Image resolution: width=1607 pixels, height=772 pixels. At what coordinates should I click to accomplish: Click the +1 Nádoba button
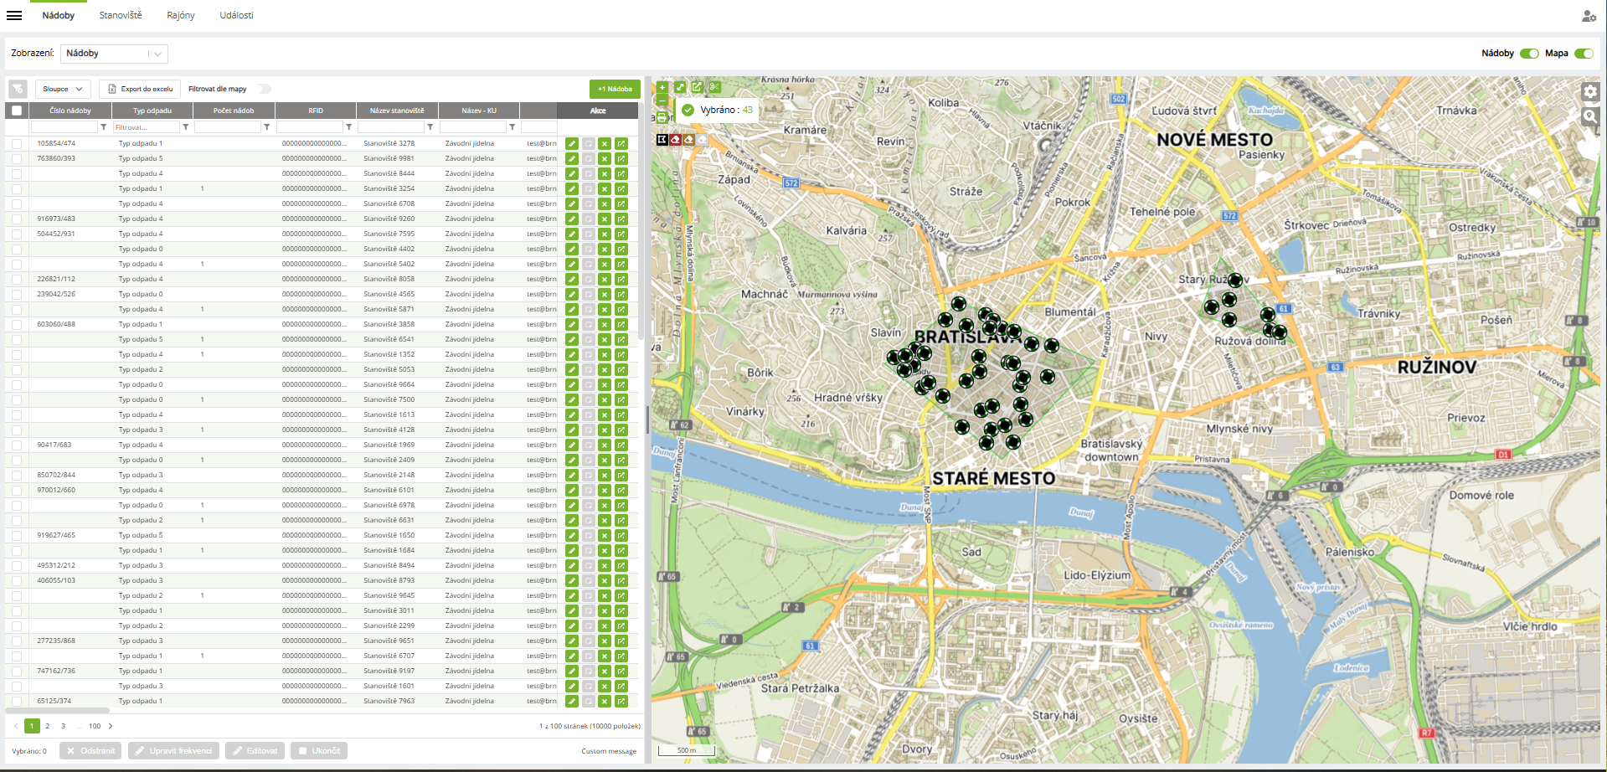tap(615, 89)
